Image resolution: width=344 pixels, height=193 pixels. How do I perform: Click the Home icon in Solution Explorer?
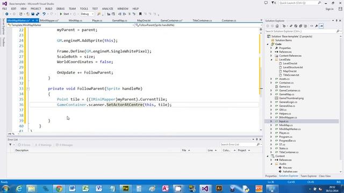(277, 26)
